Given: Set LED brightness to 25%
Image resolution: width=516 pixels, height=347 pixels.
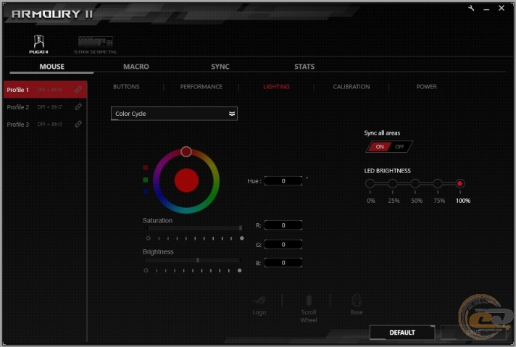Looking at the screenshot, I should coord(392,183).
